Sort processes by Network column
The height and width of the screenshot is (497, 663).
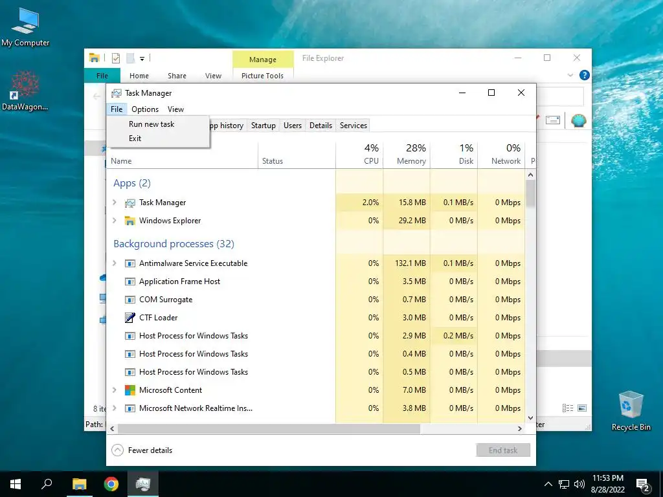pos(501,154)
